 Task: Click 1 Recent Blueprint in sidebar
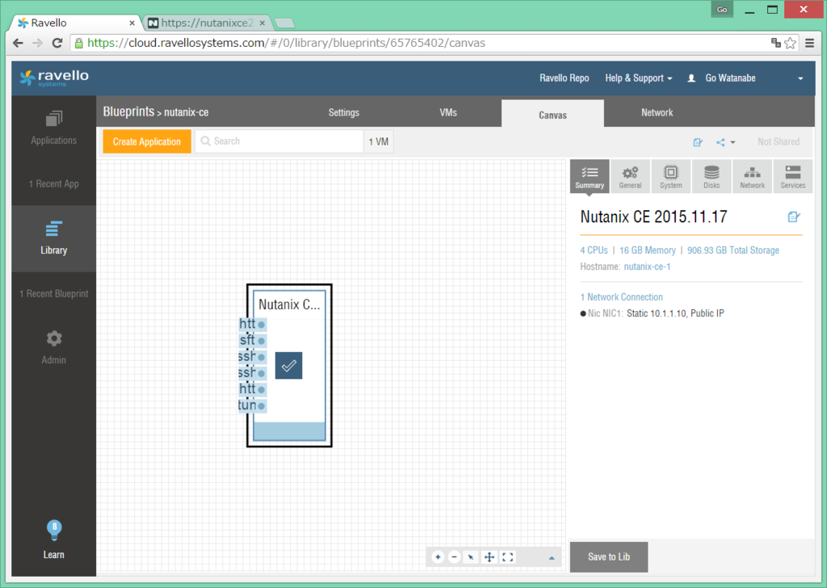[54, 293]
